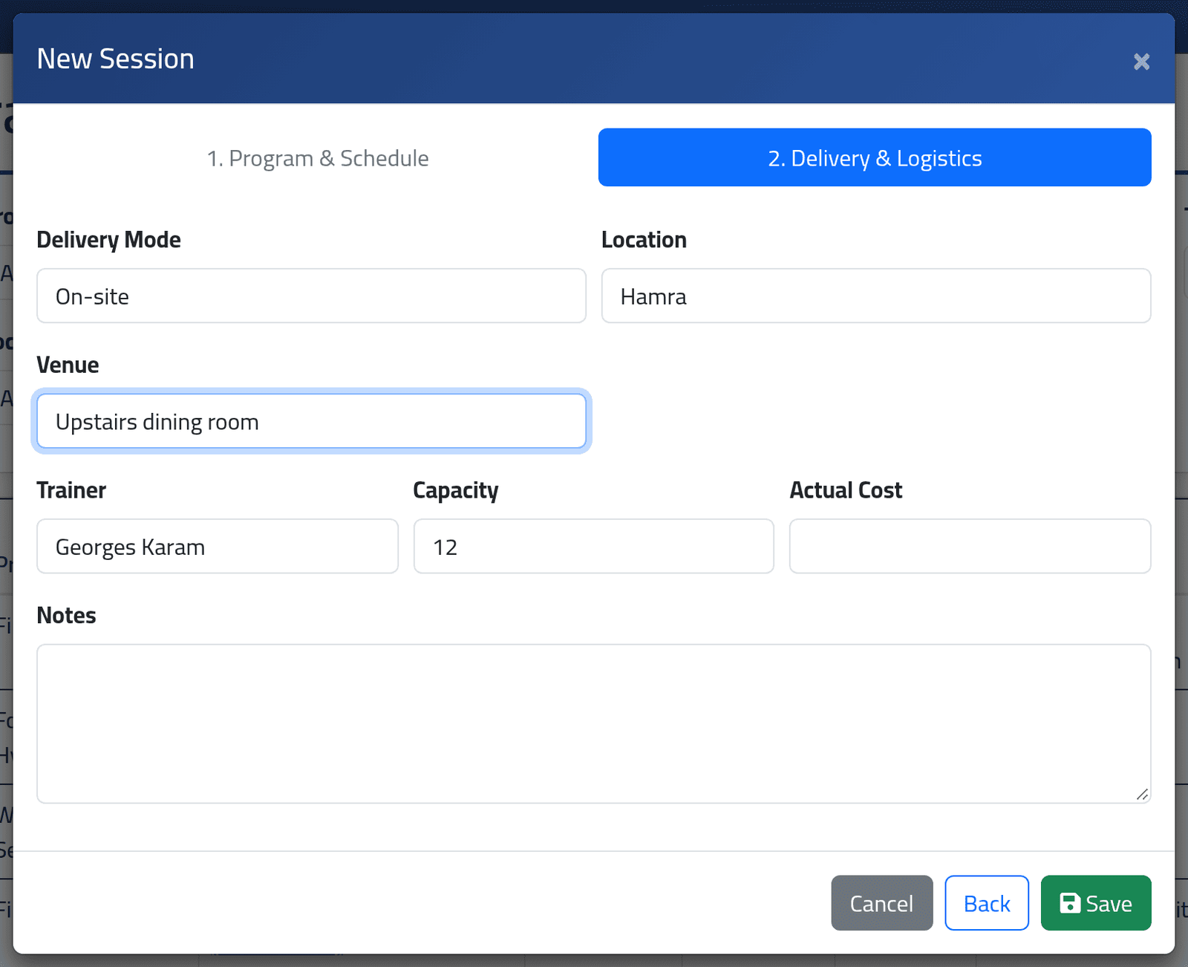The height and width of the screenshot is (967, 1188).
Task: Grab the Notes resize handle
Action: pyautogui.click(x=1143, y=795)
